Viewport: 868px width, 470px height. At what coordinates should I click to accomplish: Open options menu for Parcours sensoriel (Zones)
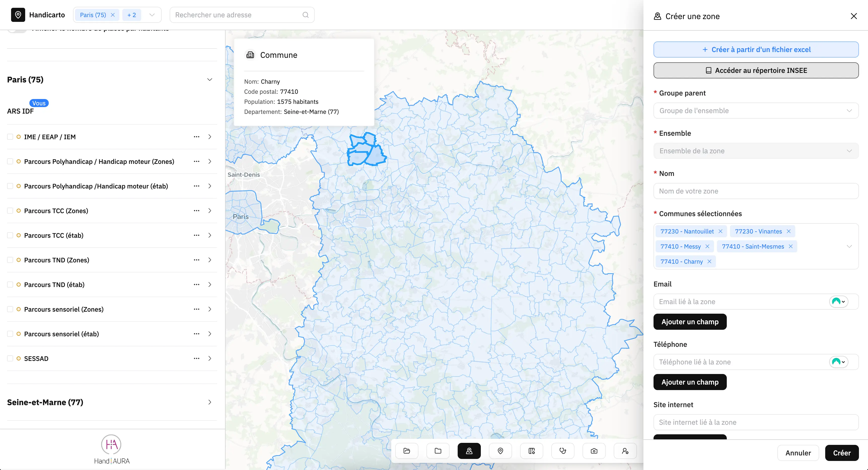[196, 309]
